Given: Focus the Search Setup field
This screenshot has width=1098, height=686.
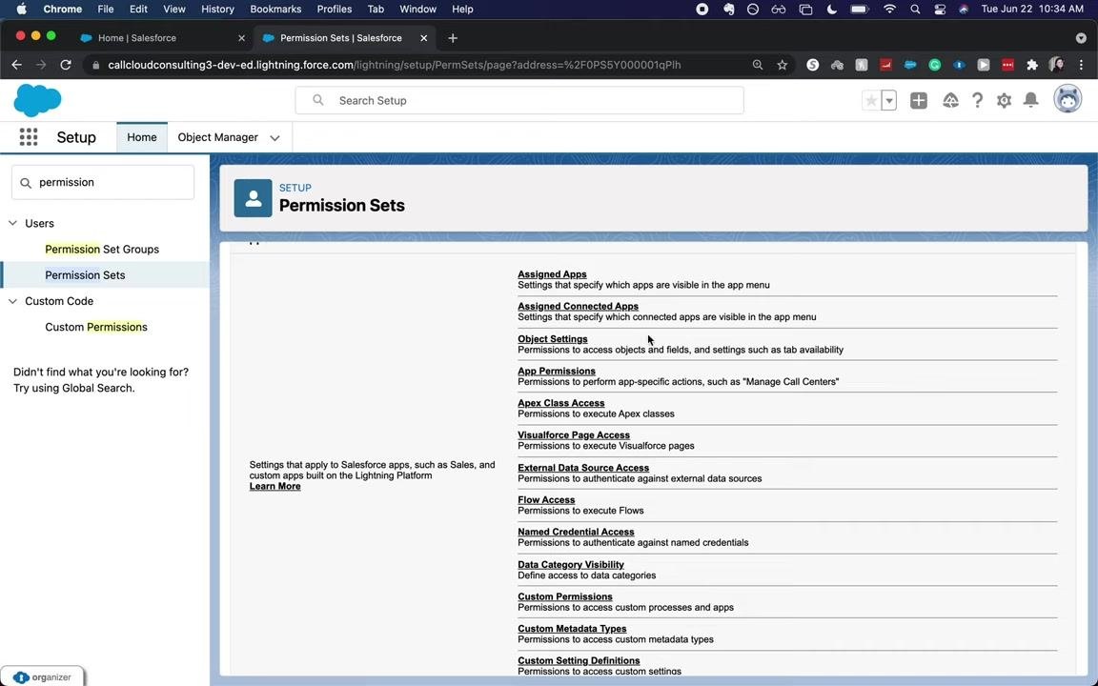Looking at the screenshot, I should pos(518,100).
